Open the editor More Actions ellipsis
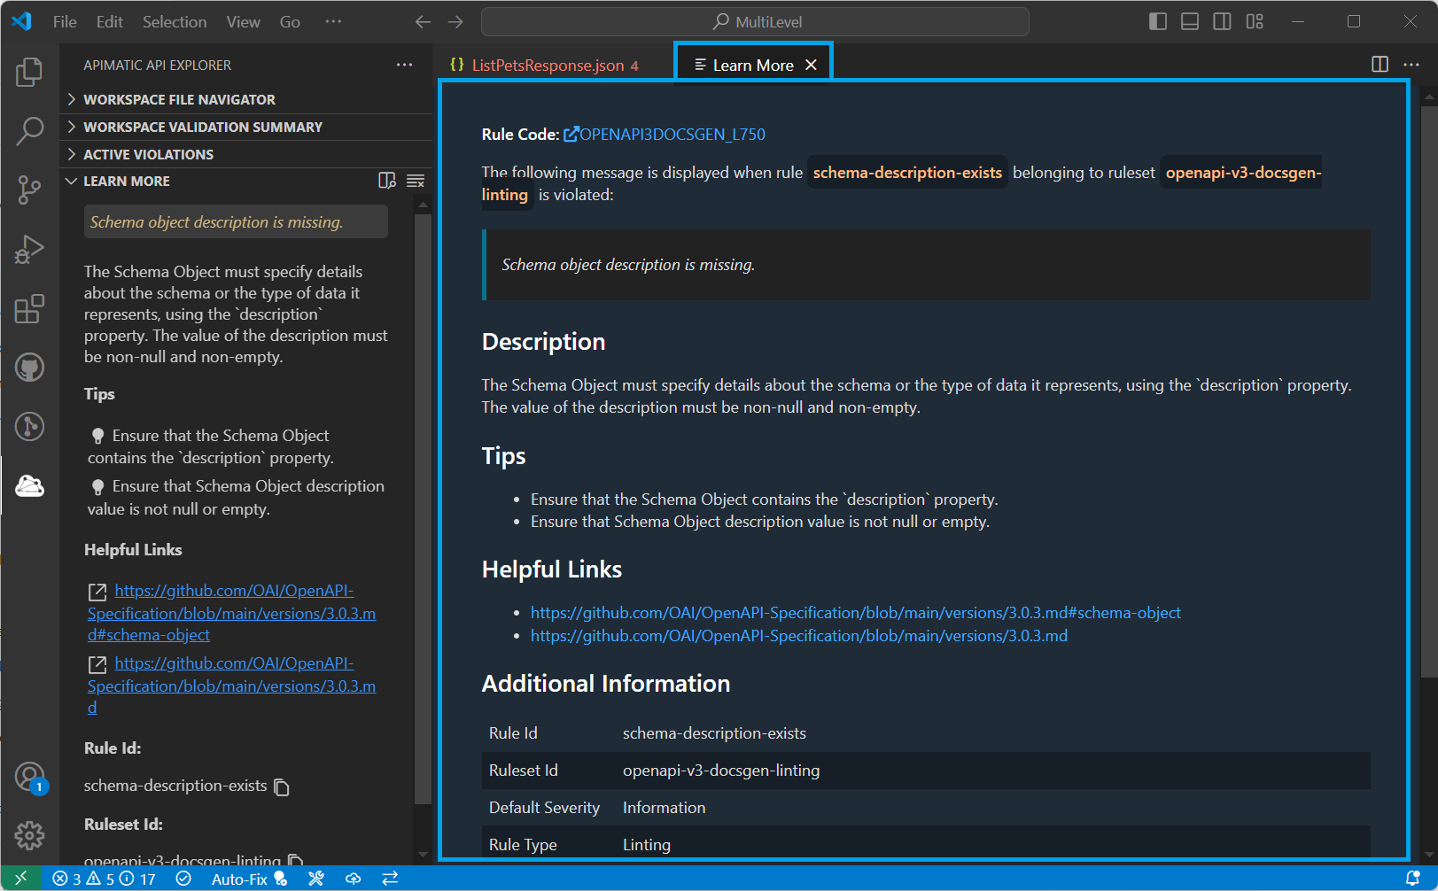 tap(1411, 65)
